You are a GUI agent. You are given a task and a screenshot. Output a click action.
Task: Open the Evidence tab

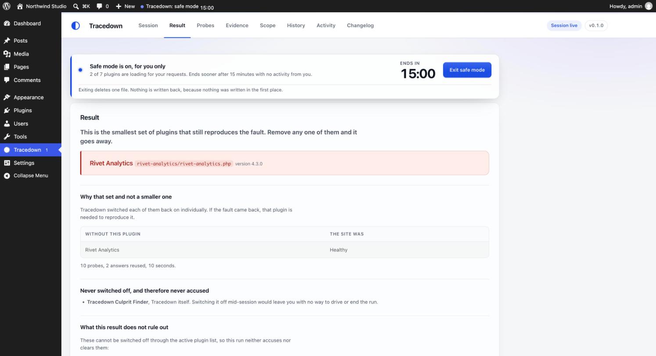tap(237, 25)
